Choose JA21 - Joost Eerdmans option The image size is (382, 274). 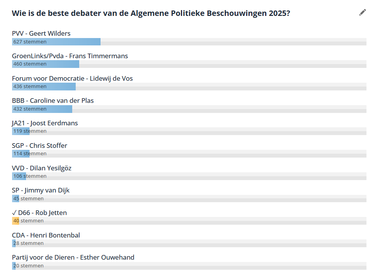[45, 123]
